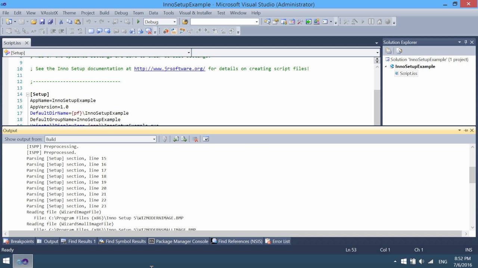This screenshot has width=478, height=268.
Task: Collapse the [Setup] section code fold
Action: coord(27,95)
